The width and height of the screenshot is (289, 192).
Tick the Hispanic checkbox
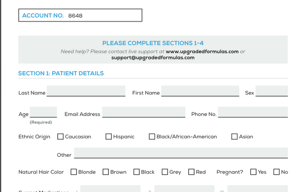[109, 137]
